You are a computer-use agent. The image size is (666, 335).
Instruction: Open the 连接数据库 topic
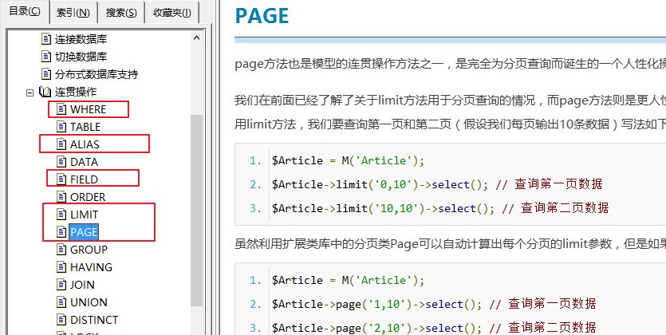[81, 39]
